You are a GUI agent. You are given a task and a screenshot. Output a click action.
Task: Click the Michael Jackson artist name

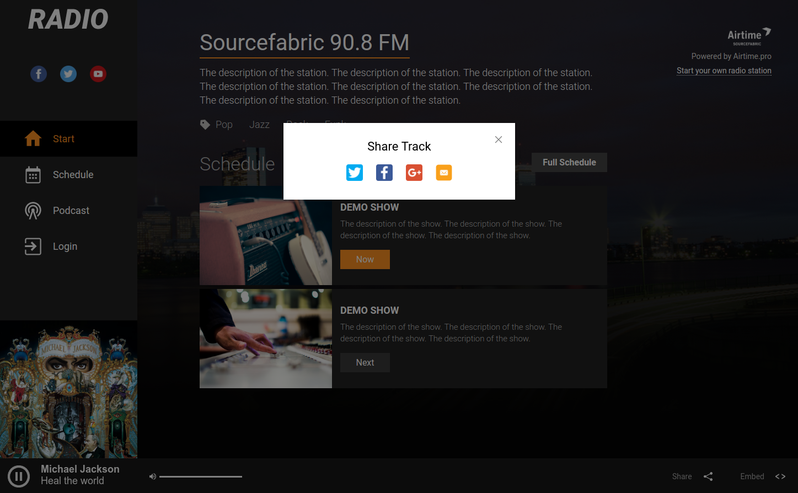coord(80,469)
